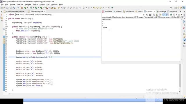Click Remove All Terminated Launches icon

150,15
